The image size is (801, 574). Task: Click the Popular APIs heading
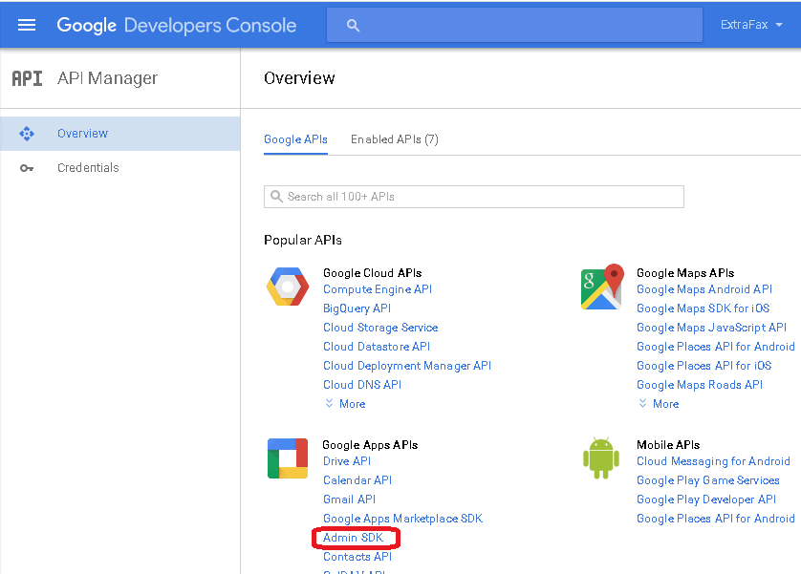coord(303,240)
